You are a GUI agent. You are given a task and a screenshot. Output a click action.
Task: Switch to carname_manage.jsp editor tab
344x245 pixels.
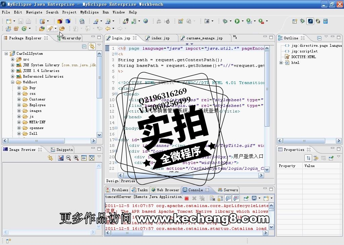coord(204,38)
